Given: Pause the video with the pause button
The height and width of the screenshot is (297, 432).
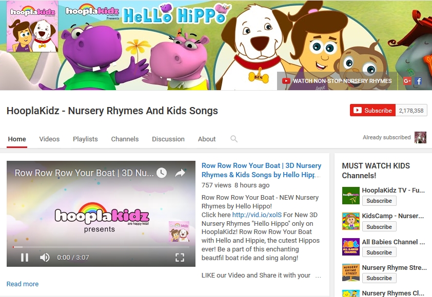Looking at the screenshot, I should coord(25,258).
